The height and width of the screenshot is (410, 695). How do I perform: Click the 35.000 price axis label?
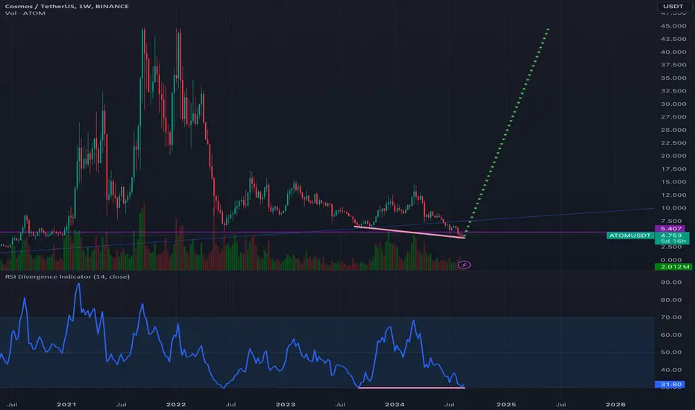(673, 78)
